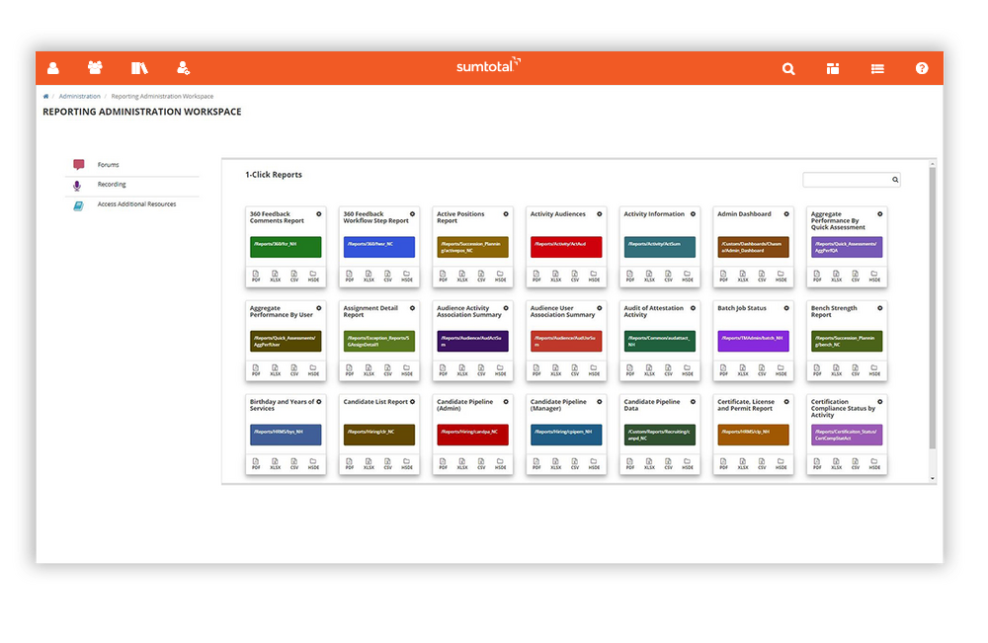Open HSDE folder for Batch Job Status

point(781,370)
